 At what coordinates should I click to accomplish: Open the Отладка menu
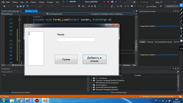(x=50, y=2)
